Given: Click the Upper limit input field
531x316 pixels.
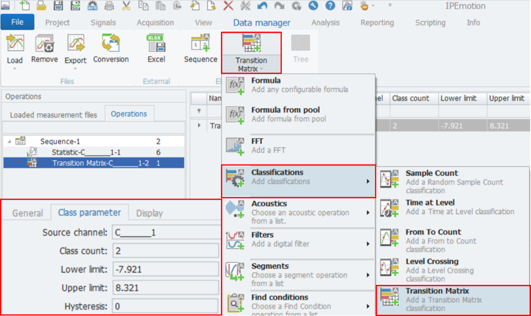Looking at the screenshot, I should pyautogui.click(x=166, y=288).
